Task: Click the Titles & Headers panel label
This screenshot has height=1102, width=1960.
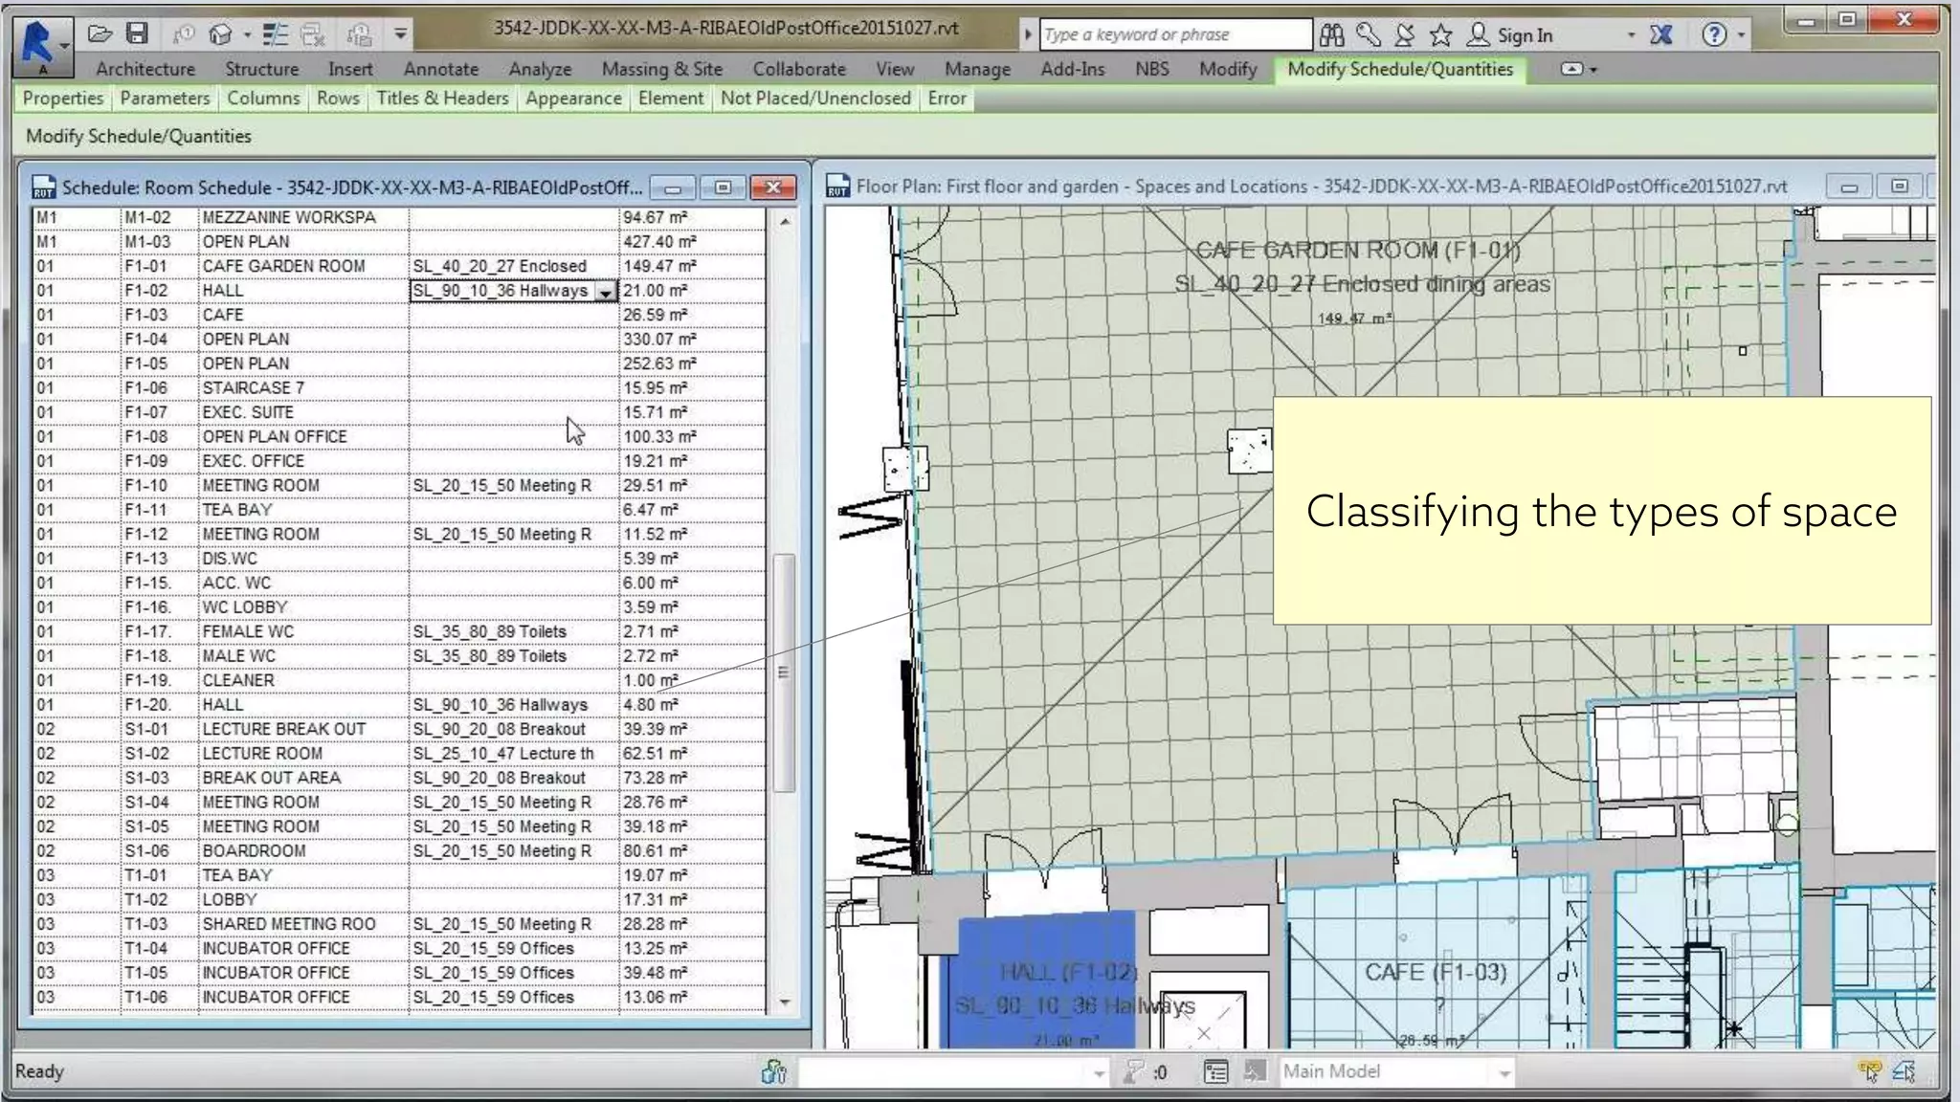Action: click(x=442, y=98)
